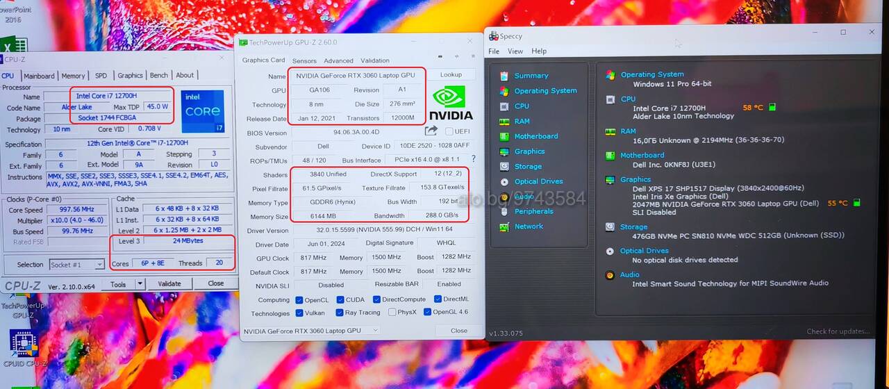
Task: Toggle the OpenGL 4.6 checkbox
Action: [426, 312]
